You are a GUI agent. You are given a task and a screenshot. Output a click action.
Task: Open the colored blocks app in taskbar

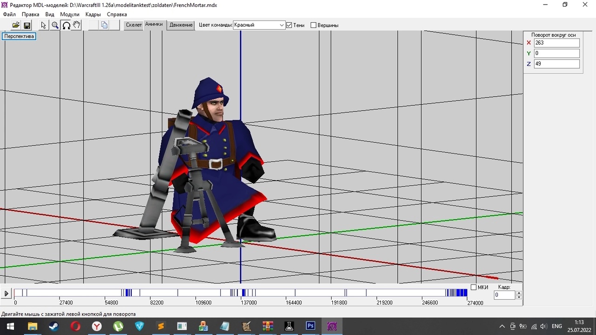[x=203, y=326]
